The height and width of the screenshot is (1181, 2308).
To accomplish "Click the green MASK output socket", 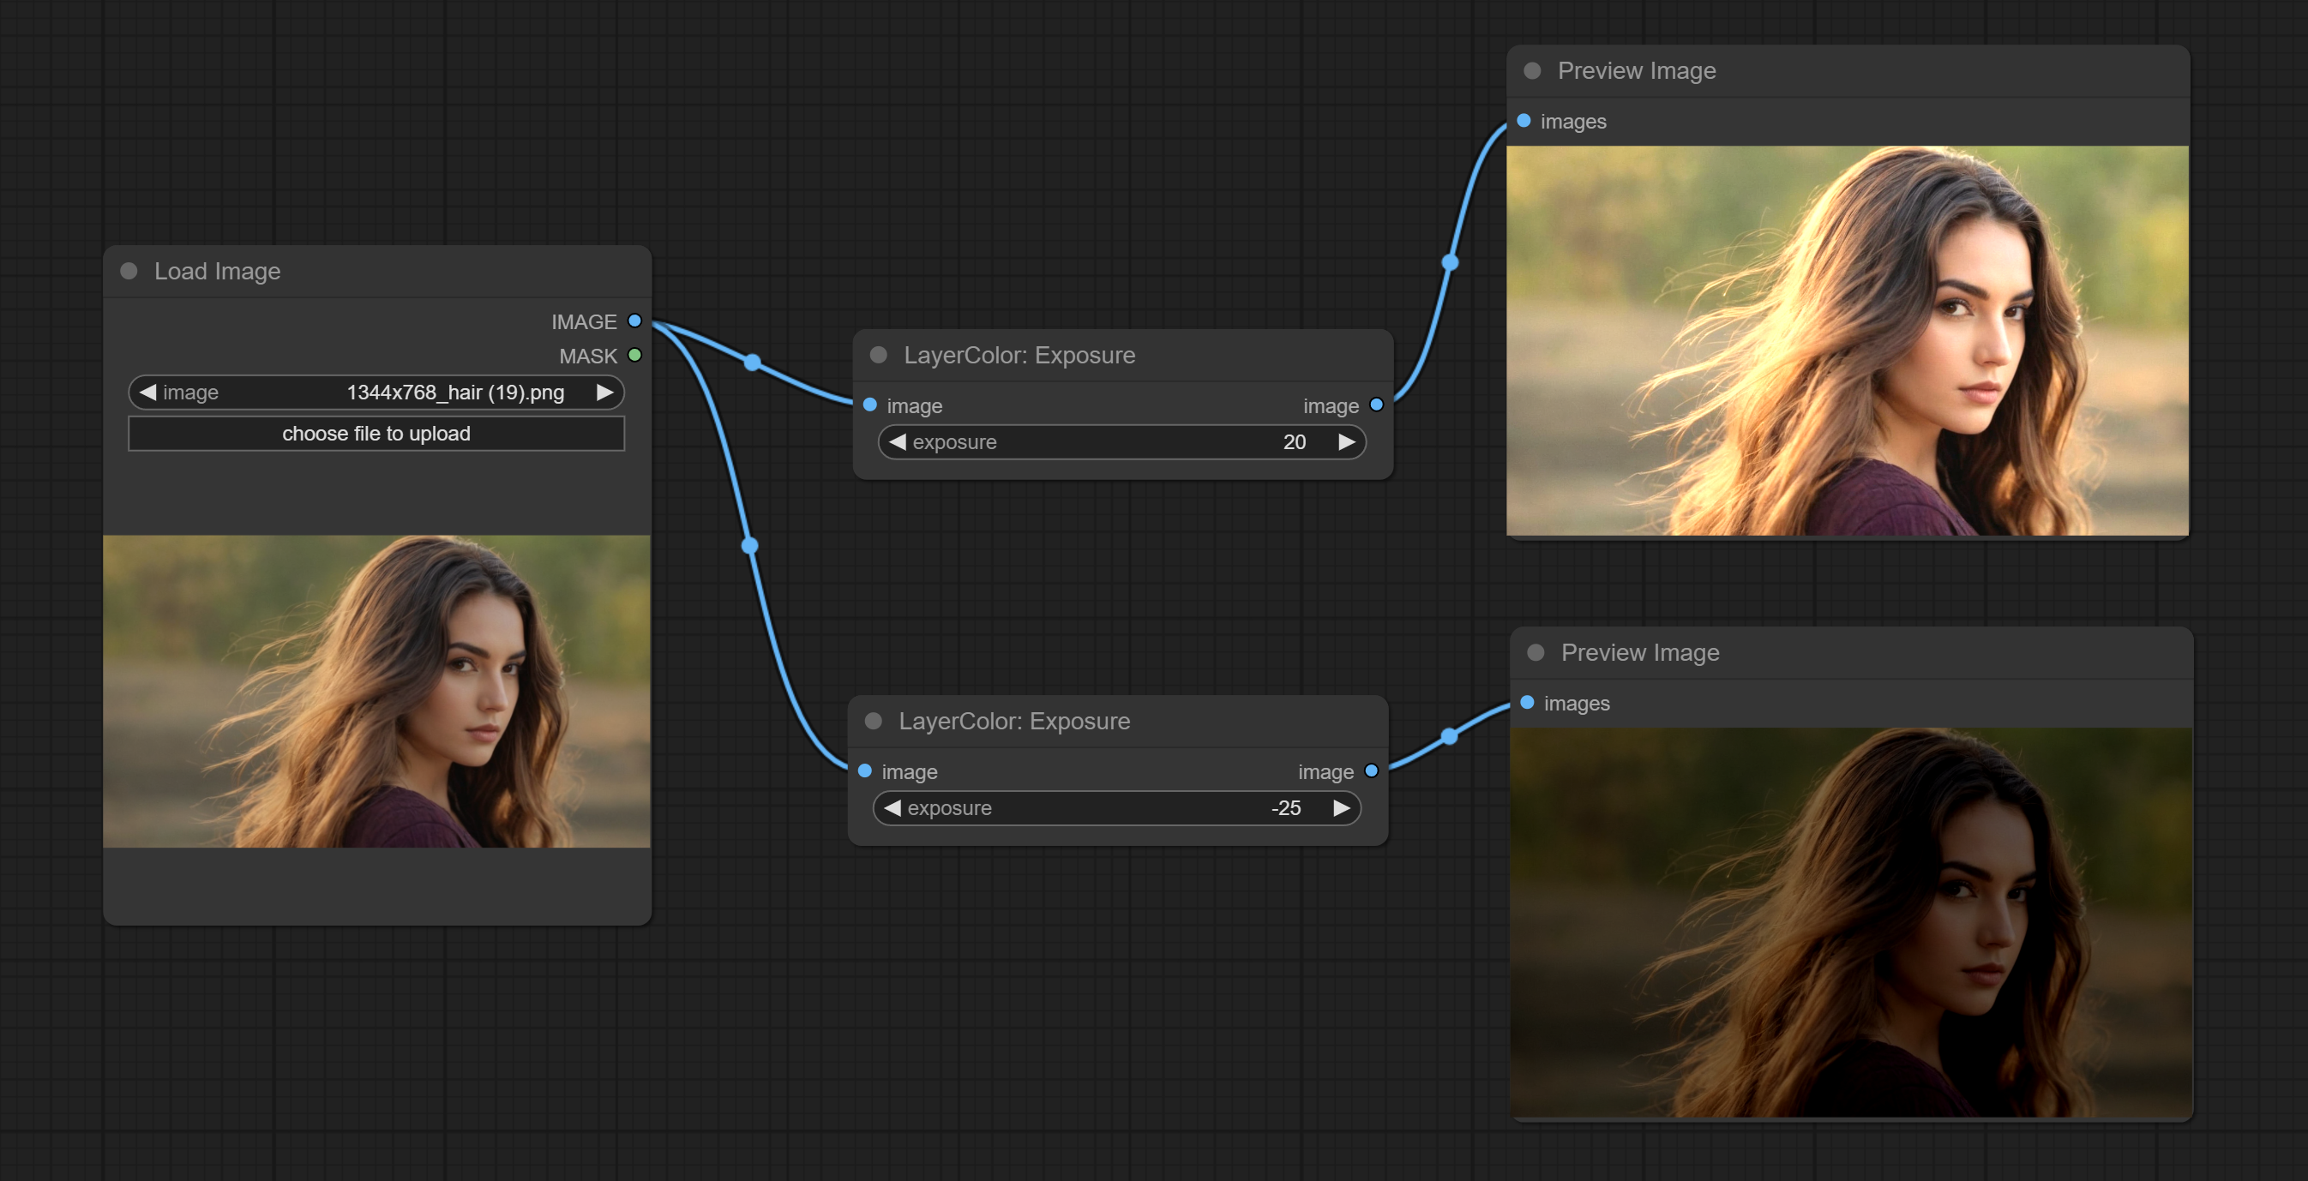I will (634, 356).
